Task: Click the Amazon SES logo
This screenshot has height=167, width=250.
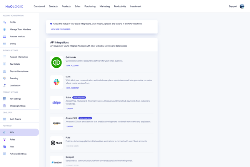Action: pyautogui.click(x=57, y=123)
